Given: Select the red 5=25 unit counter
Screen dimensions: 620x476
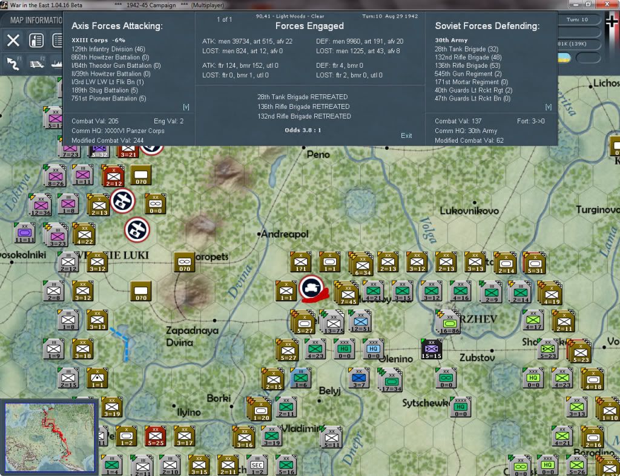Looking at the screenshot, I should (x=155, y=437).
